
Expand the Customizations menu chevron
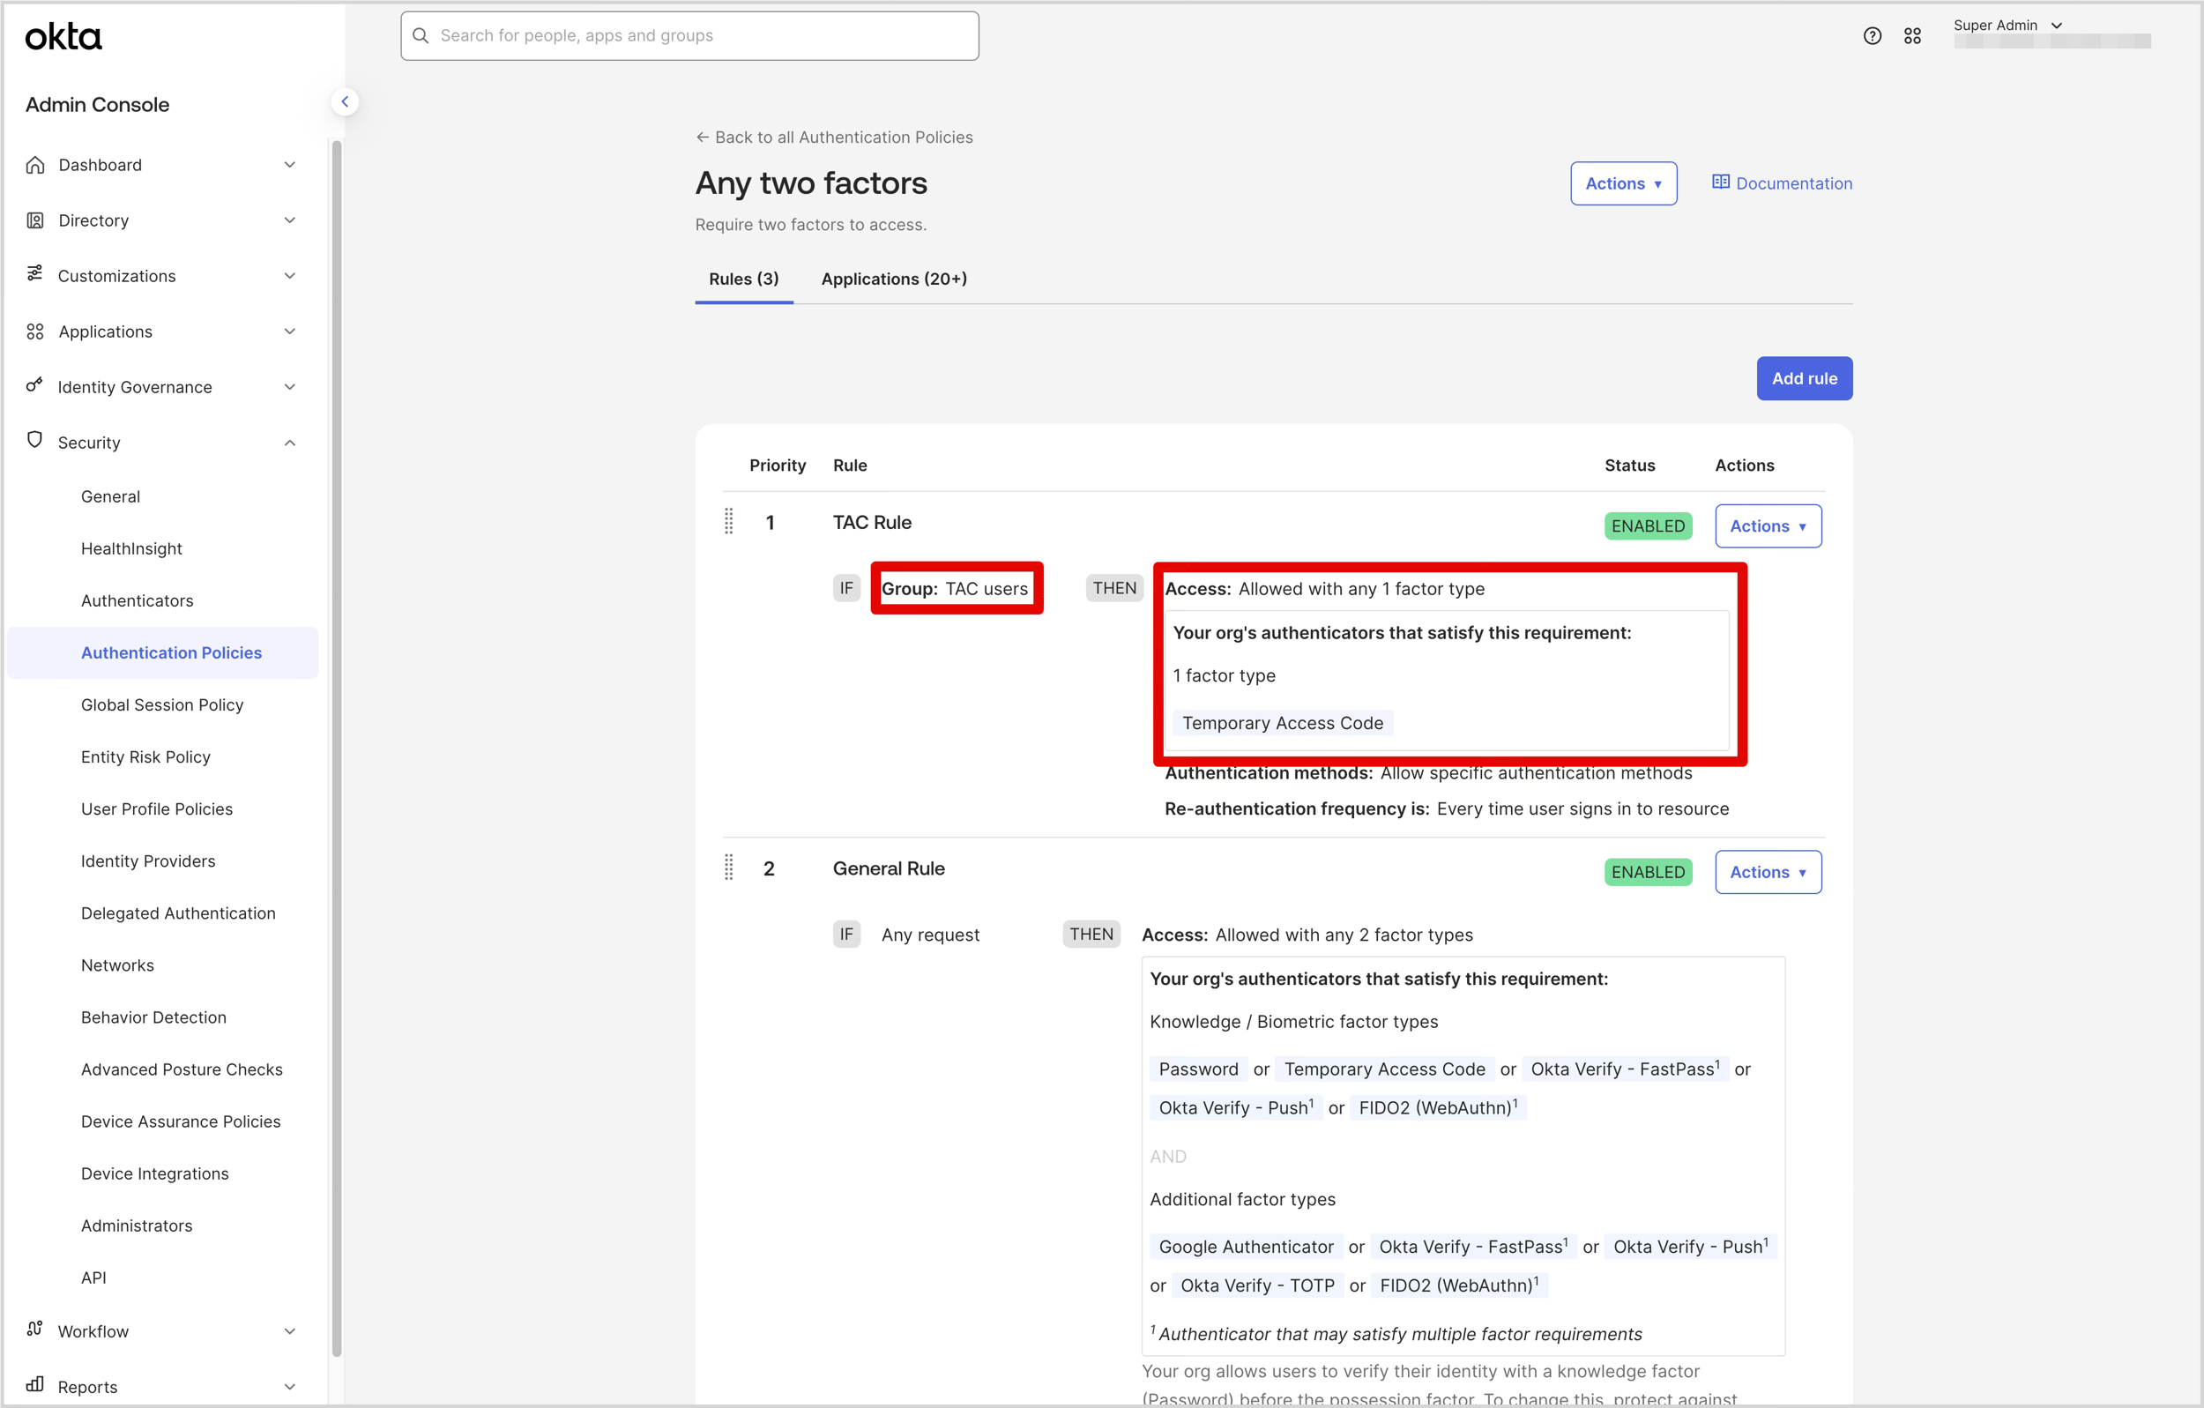click(x=290, y=276)
